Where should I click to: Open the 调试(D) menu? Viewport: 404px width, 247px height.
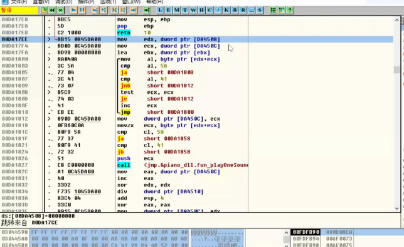63,2
